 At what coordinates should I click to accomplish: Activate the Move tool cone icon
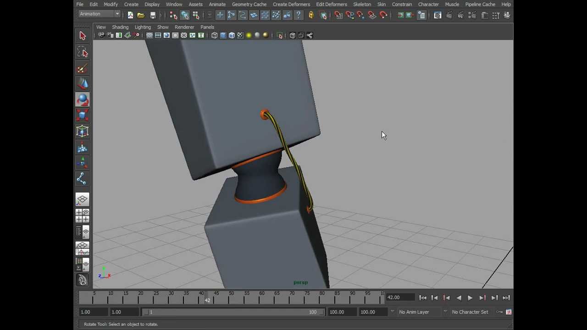(x=83, y=84)
